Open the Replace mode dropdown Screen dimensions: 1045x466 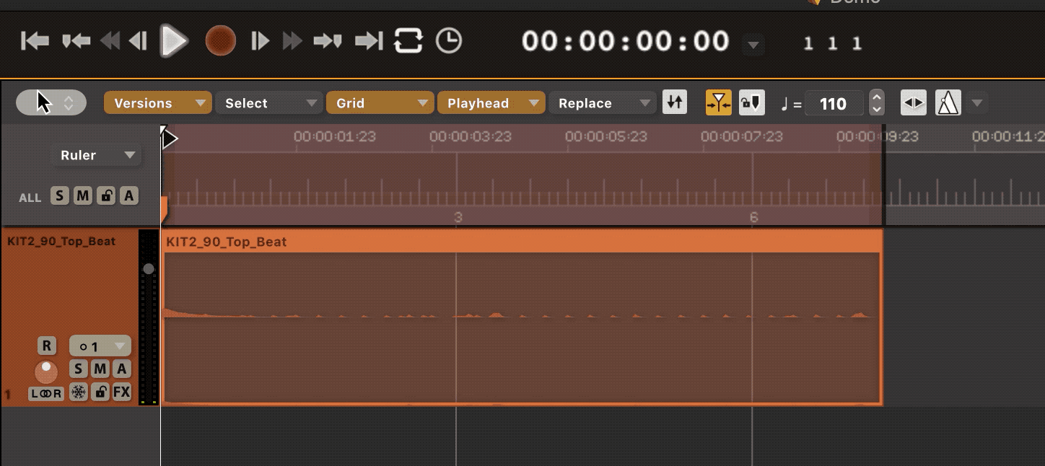pyautogui.click(x=603, y=103)
